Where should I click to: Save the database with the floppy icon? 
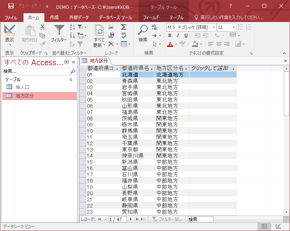tap(11, 6)
